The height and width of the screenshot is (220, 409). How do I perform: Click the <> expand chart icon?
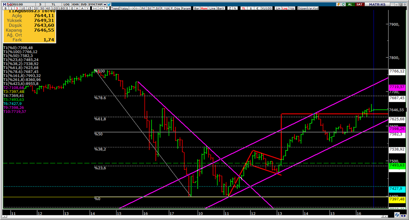pyautogui.click(x=101, y=8)
